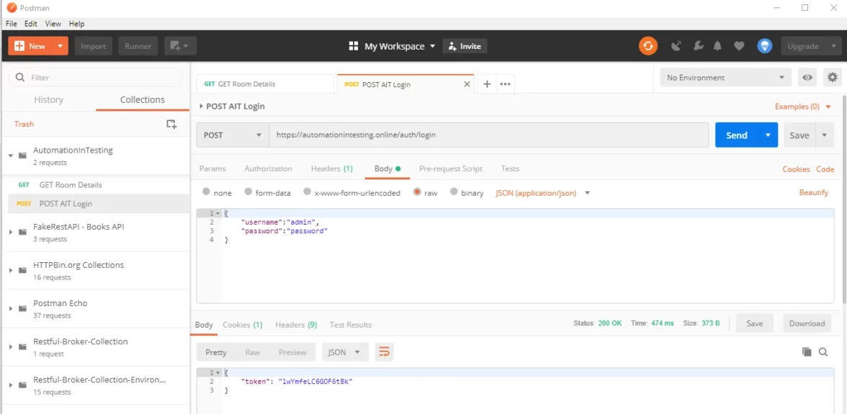Open the No Environment dropdown

[725, 78]
